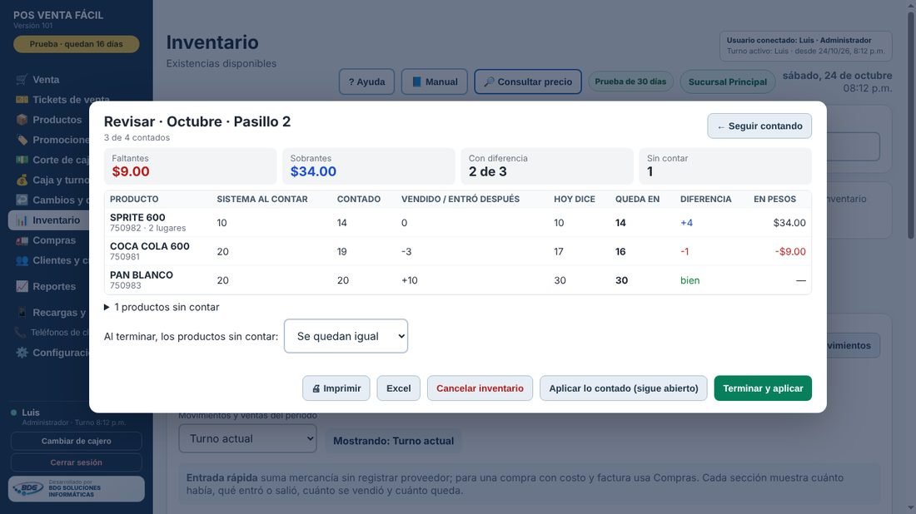This screenshot has height=514, width=916.
Task: Click the Recargas phone icon
Action: click(22, 312)
